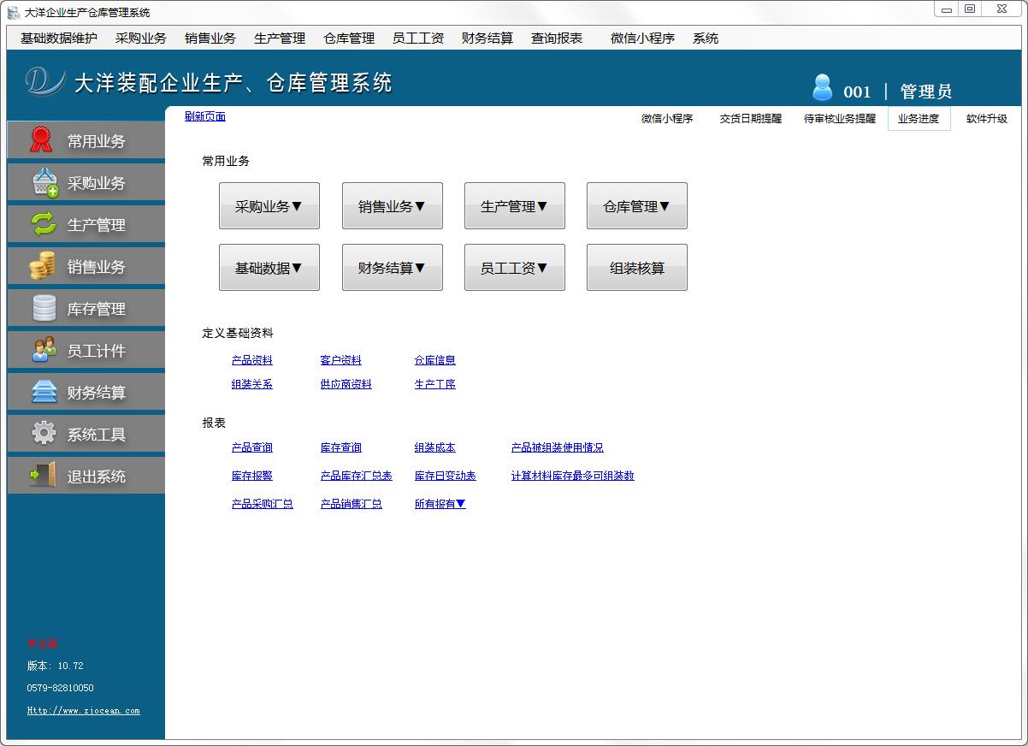Click the people icon for 员工计件
The width and height of the screenshot is (1028, 746).
(44, 350)
